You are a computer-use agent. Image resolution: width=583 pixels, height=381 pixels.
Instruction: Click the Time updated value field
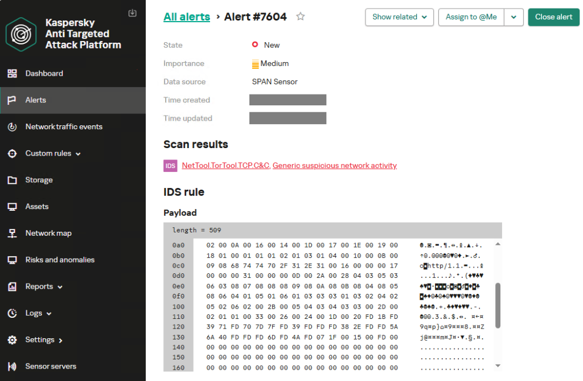(288, 118)
